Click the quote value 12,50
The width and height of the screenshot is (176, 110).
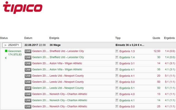(157, 51)
